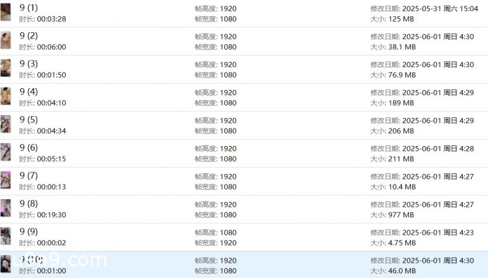Select the thumbnail of video 9 (2)

click(x=6, y=40)
